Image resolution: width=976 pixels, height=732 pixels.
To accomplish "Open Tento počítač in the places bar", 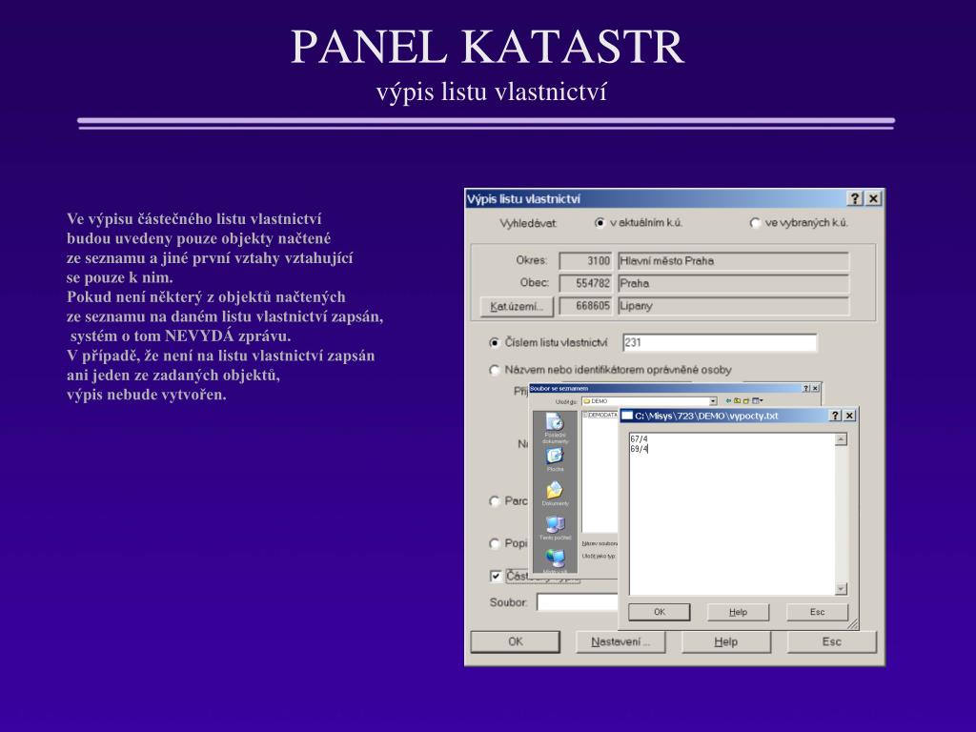I will coord(555,528).
